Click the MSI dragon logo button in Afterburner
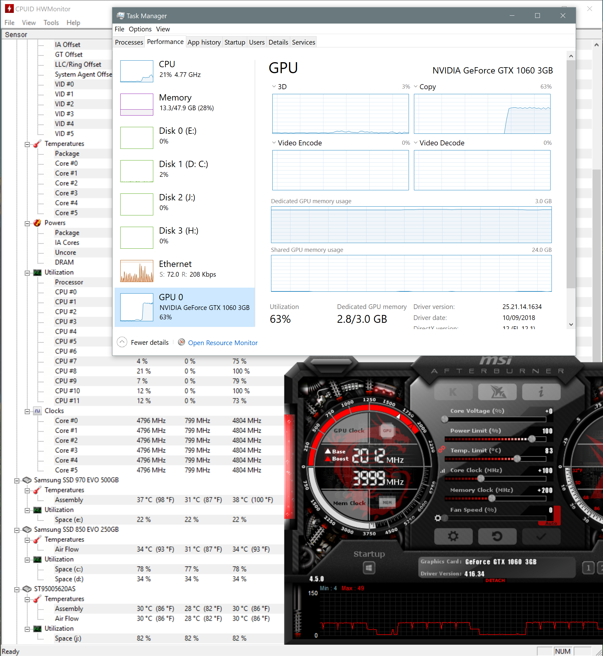 tap(497, 392)
